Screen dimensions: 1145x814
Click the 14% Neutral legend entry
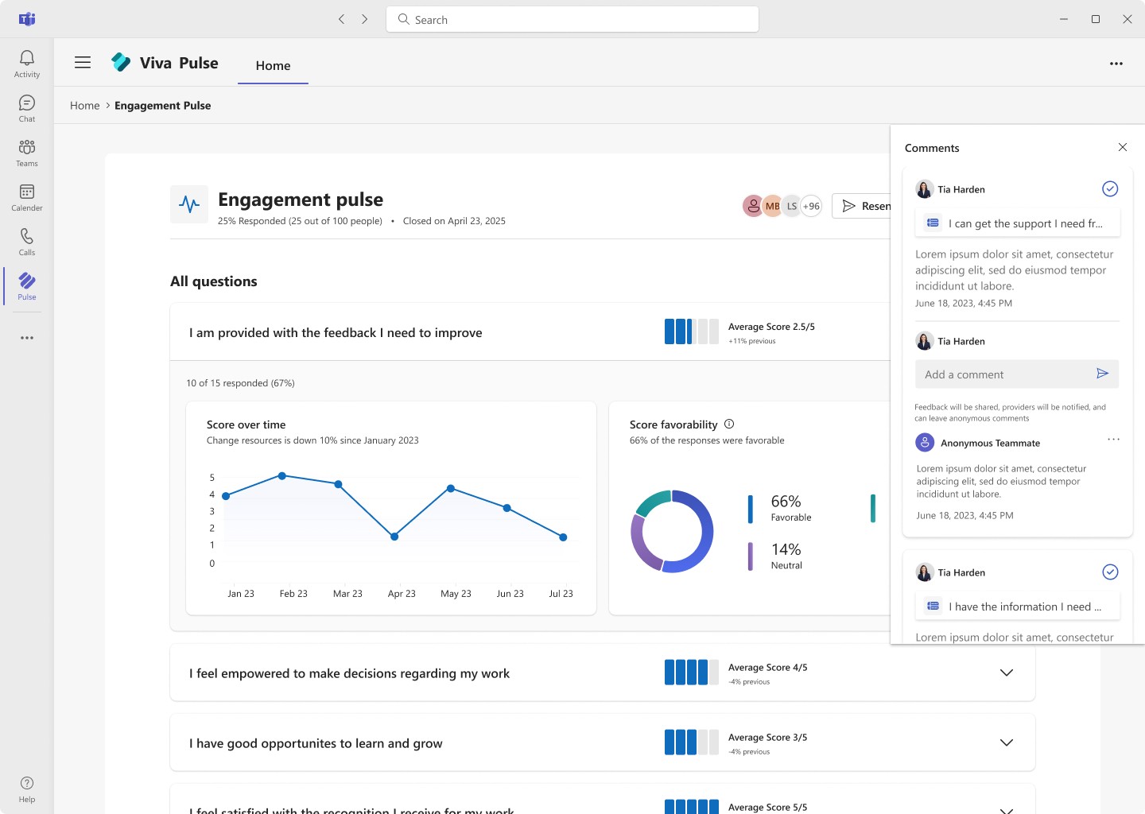(x=776, y=556)
